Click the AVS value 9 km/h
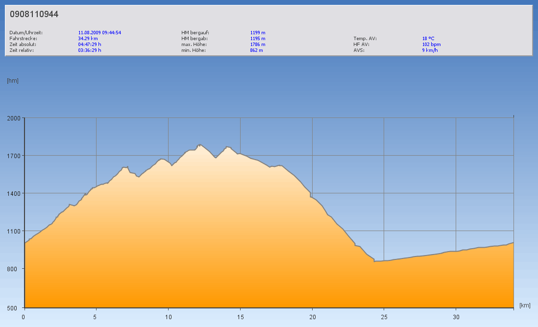538x327 pixels. click(430, 50)
